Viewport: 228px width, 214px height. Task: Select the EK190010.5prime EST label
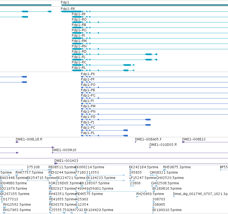coord(167,210)
